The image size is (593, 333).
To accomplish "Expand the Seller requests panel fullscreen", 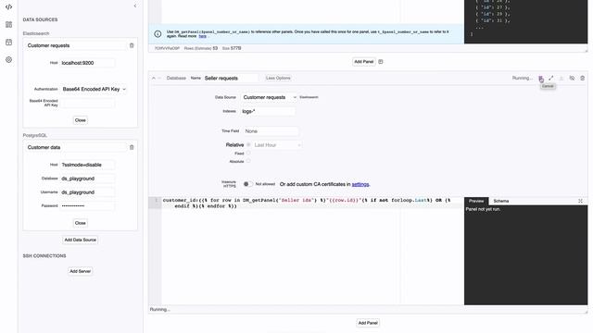I will [x=551, y=78].
